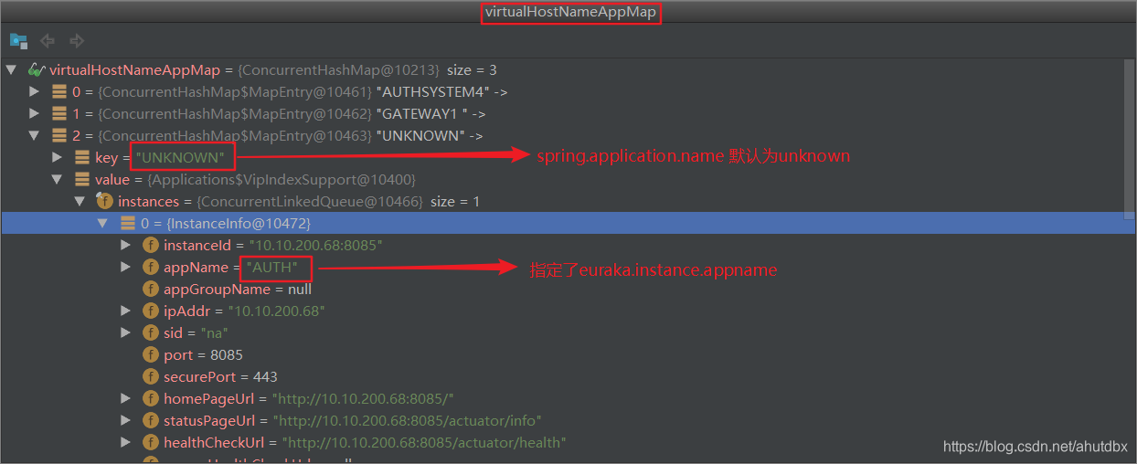This screenshot has height=464, width=1137.
Task: Expand entry 0 AUTHSYSTEM4
Action: 35,91
